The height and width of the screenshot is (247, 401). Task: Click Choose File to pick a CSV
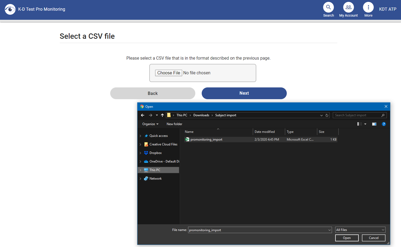pyautogui.click(x=169, y=73)
